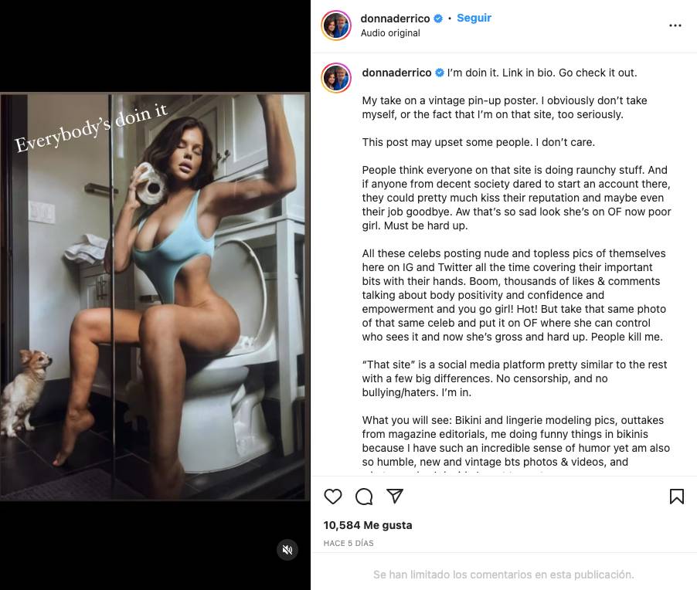Open the three-dot more options menu
Screen dimensions: 697x590
675,25
